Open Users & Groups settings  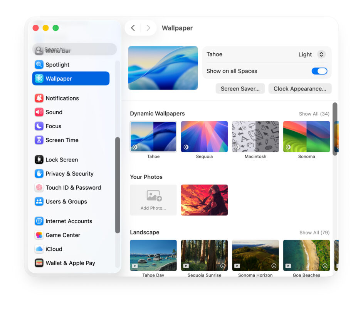(71, 201)
